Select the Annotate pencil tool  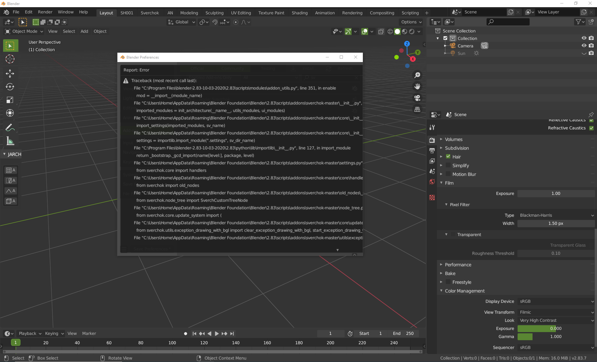pos(10,128)
